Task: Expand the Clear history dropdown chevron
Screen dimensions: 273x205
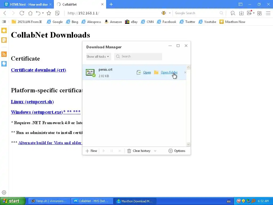Action: pos(155,151)
